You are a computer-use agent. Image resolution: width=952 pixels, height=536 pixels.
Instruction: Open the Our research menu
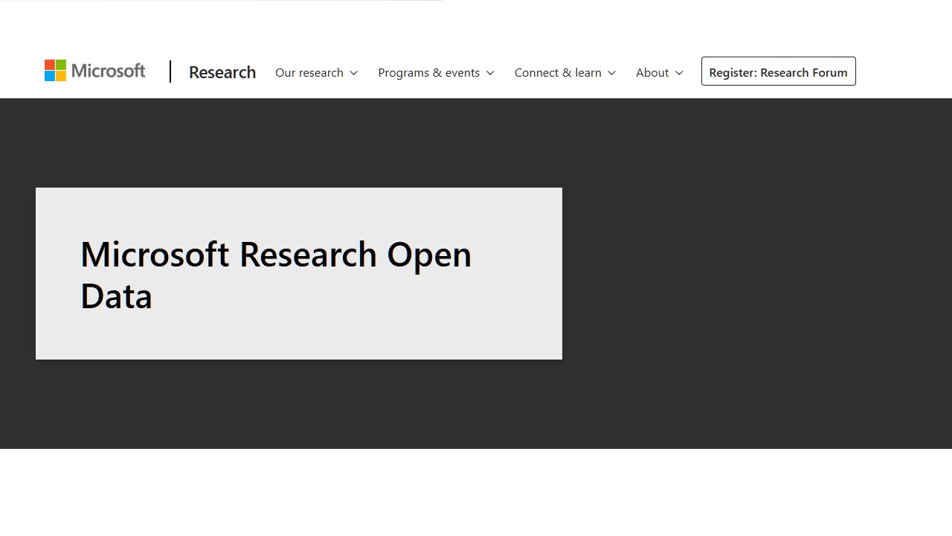point(309,72)
